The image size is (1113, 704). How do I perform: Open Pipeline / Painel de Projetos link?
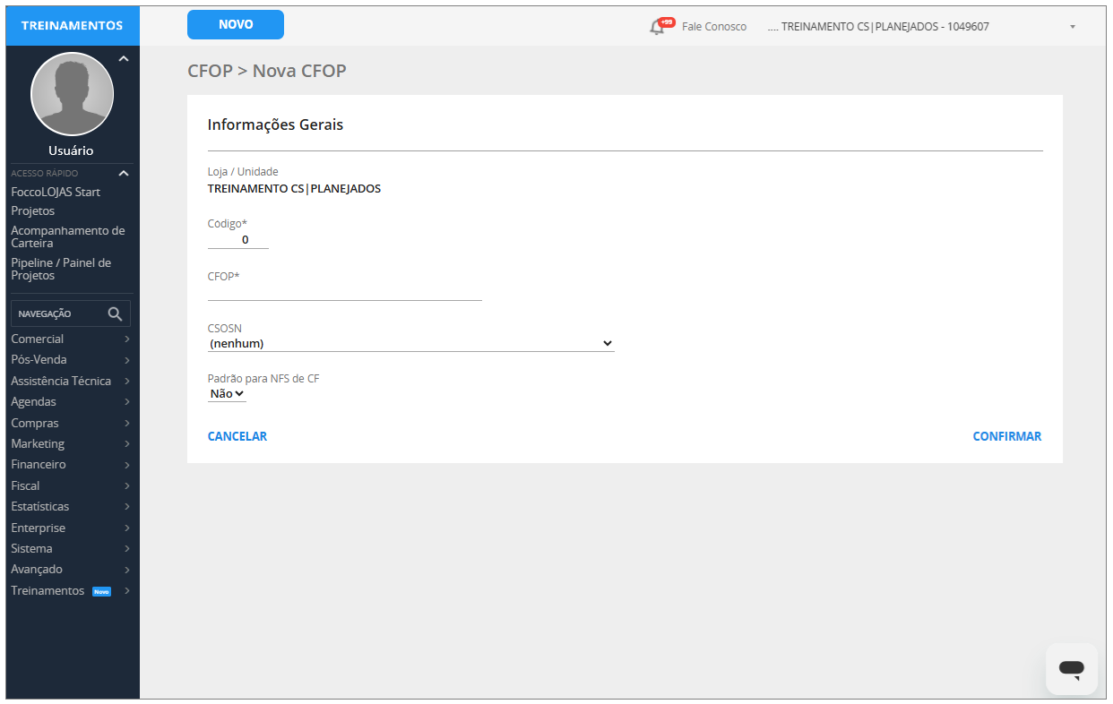[x=61, y=269]
